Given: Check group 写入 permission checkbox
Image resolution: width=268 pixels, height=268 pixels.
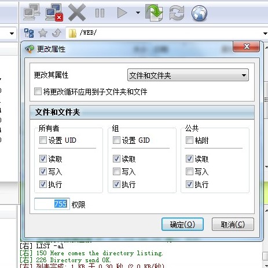Looking at the screenshot, I should (116, 171).
